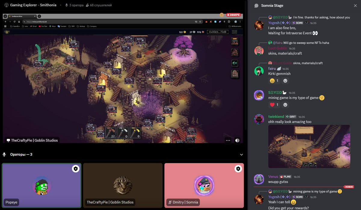The height and width of the screenshot is (210, 361).
Task: Open twinkiend's shared game screenshot
Action: click(x=309, y=146)
